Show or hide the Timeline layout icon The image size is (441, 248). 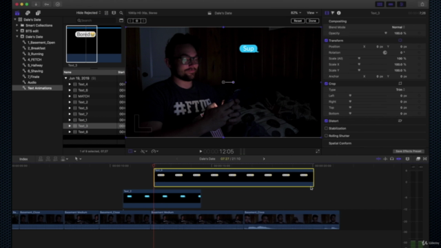click(391, 4)
